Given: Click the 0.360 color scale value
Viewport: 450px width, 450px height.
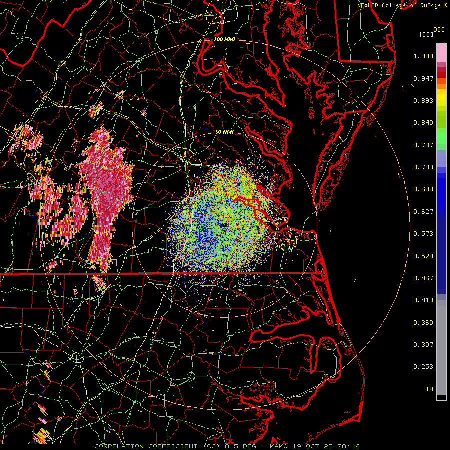Looking at the screenshot, I should click(x=423, y=323).
